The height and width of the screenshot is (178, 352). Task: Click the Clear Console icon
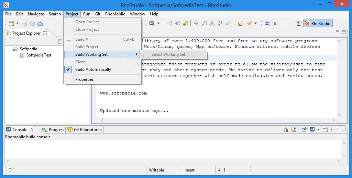(x=285, y=129)
